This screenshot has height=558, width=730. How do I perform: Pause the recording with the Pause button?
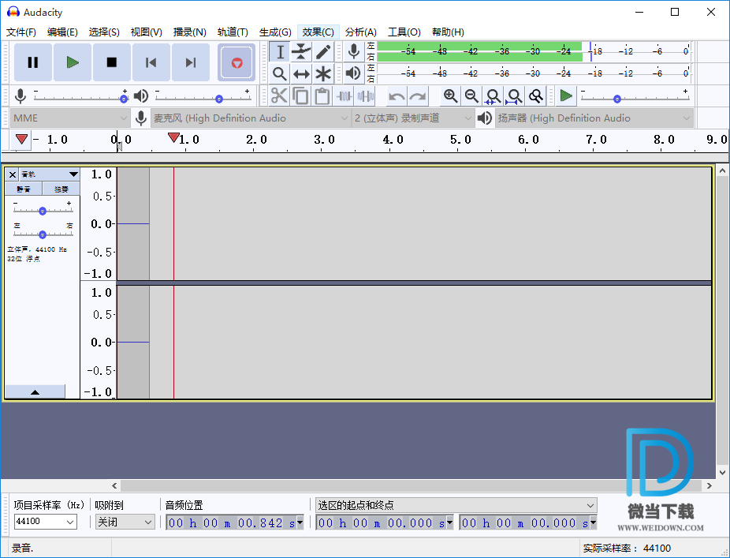(x=33, y=62)
